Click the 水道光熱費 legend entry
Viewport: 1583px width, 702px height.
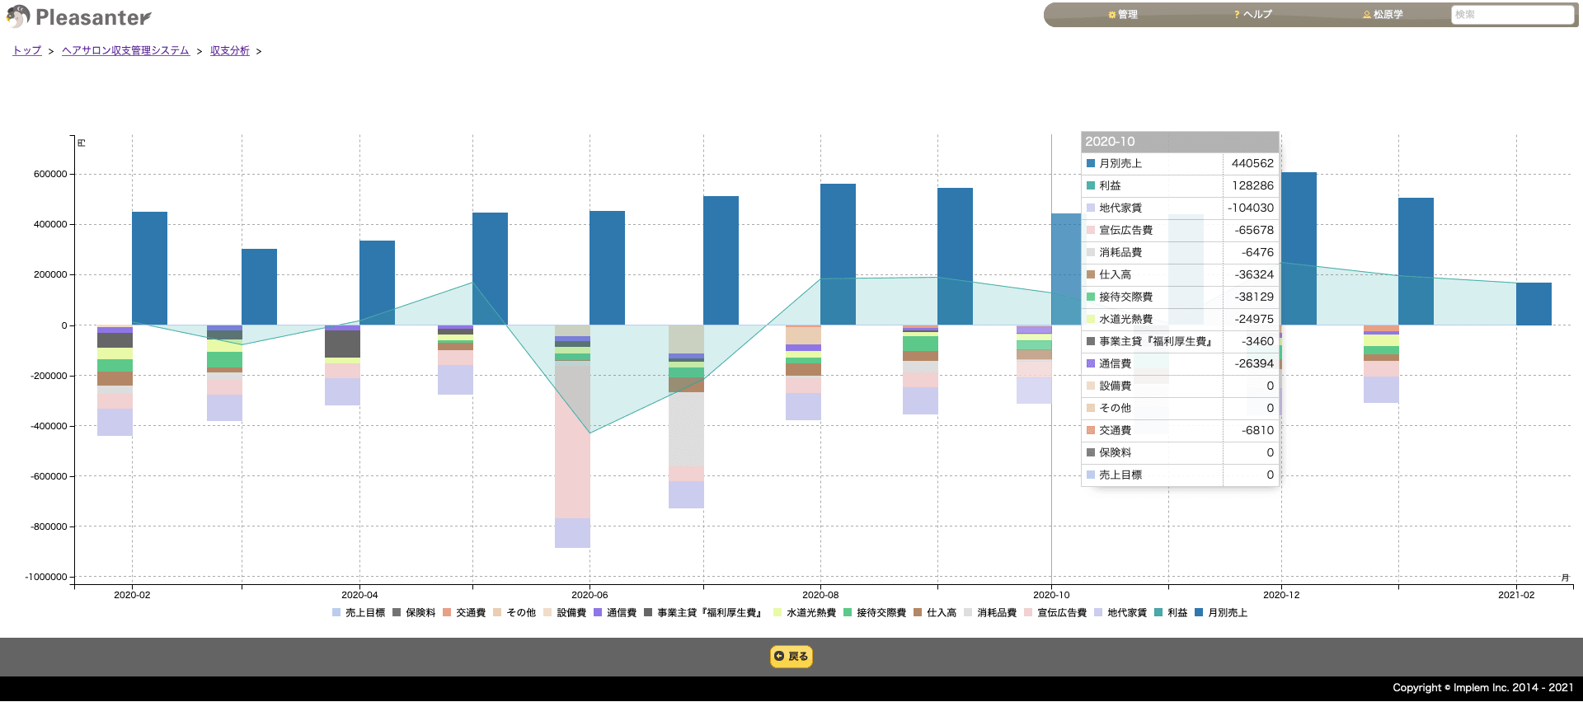point(805,613)
